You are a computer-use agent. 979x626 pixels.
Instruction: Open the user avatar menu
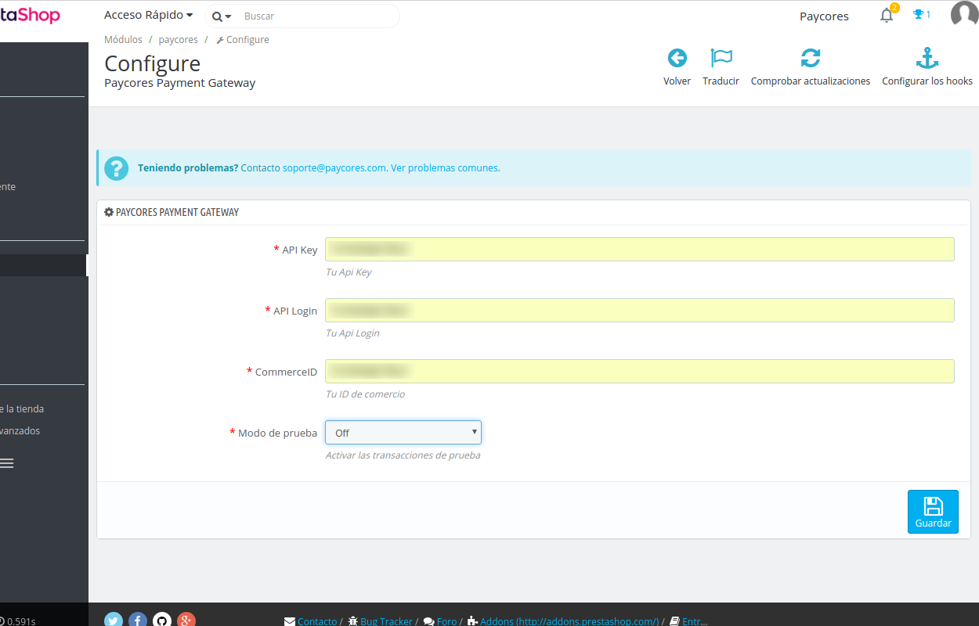click(965, 14)
